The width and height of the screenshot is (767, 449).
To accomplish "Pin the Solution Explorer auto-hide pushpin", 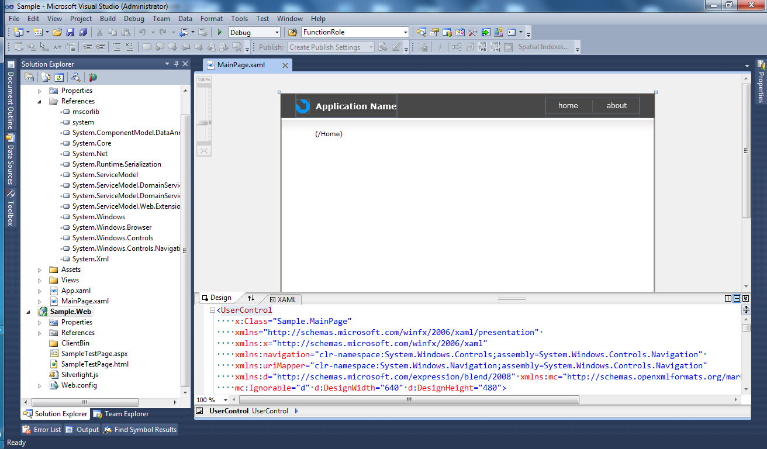I will (176, 64).
